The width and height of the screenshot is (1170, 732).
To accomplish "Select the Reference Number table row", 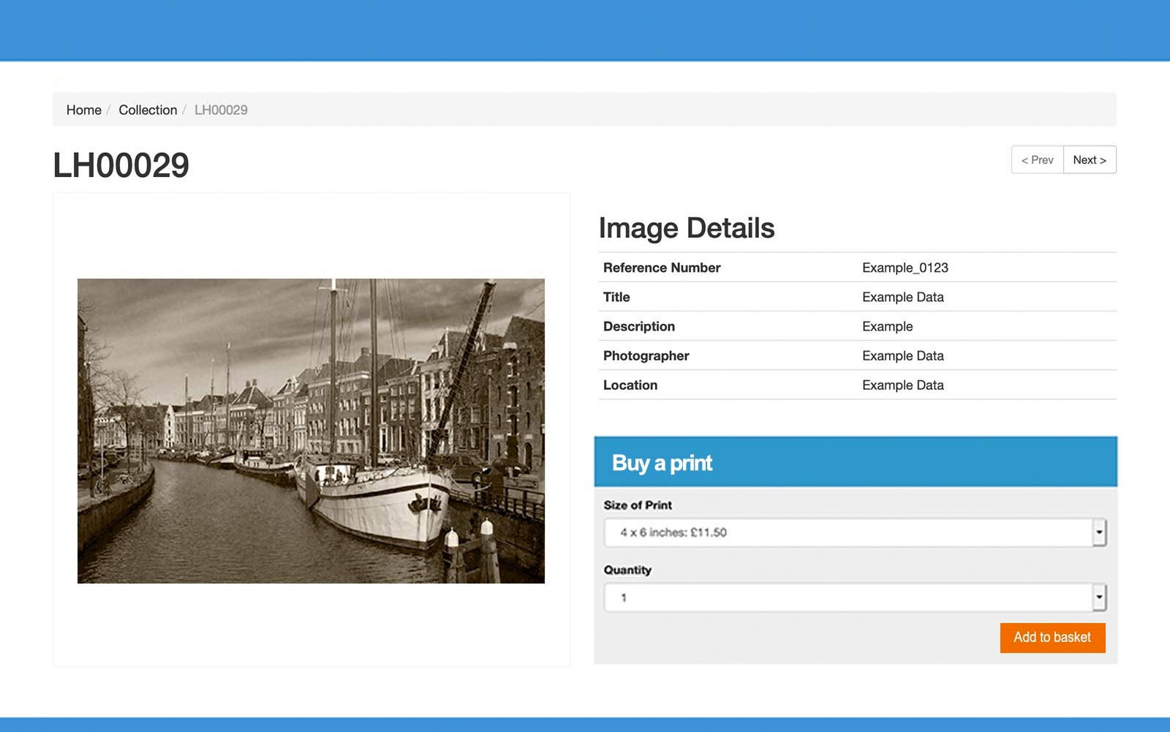I will tap(660, 268).
